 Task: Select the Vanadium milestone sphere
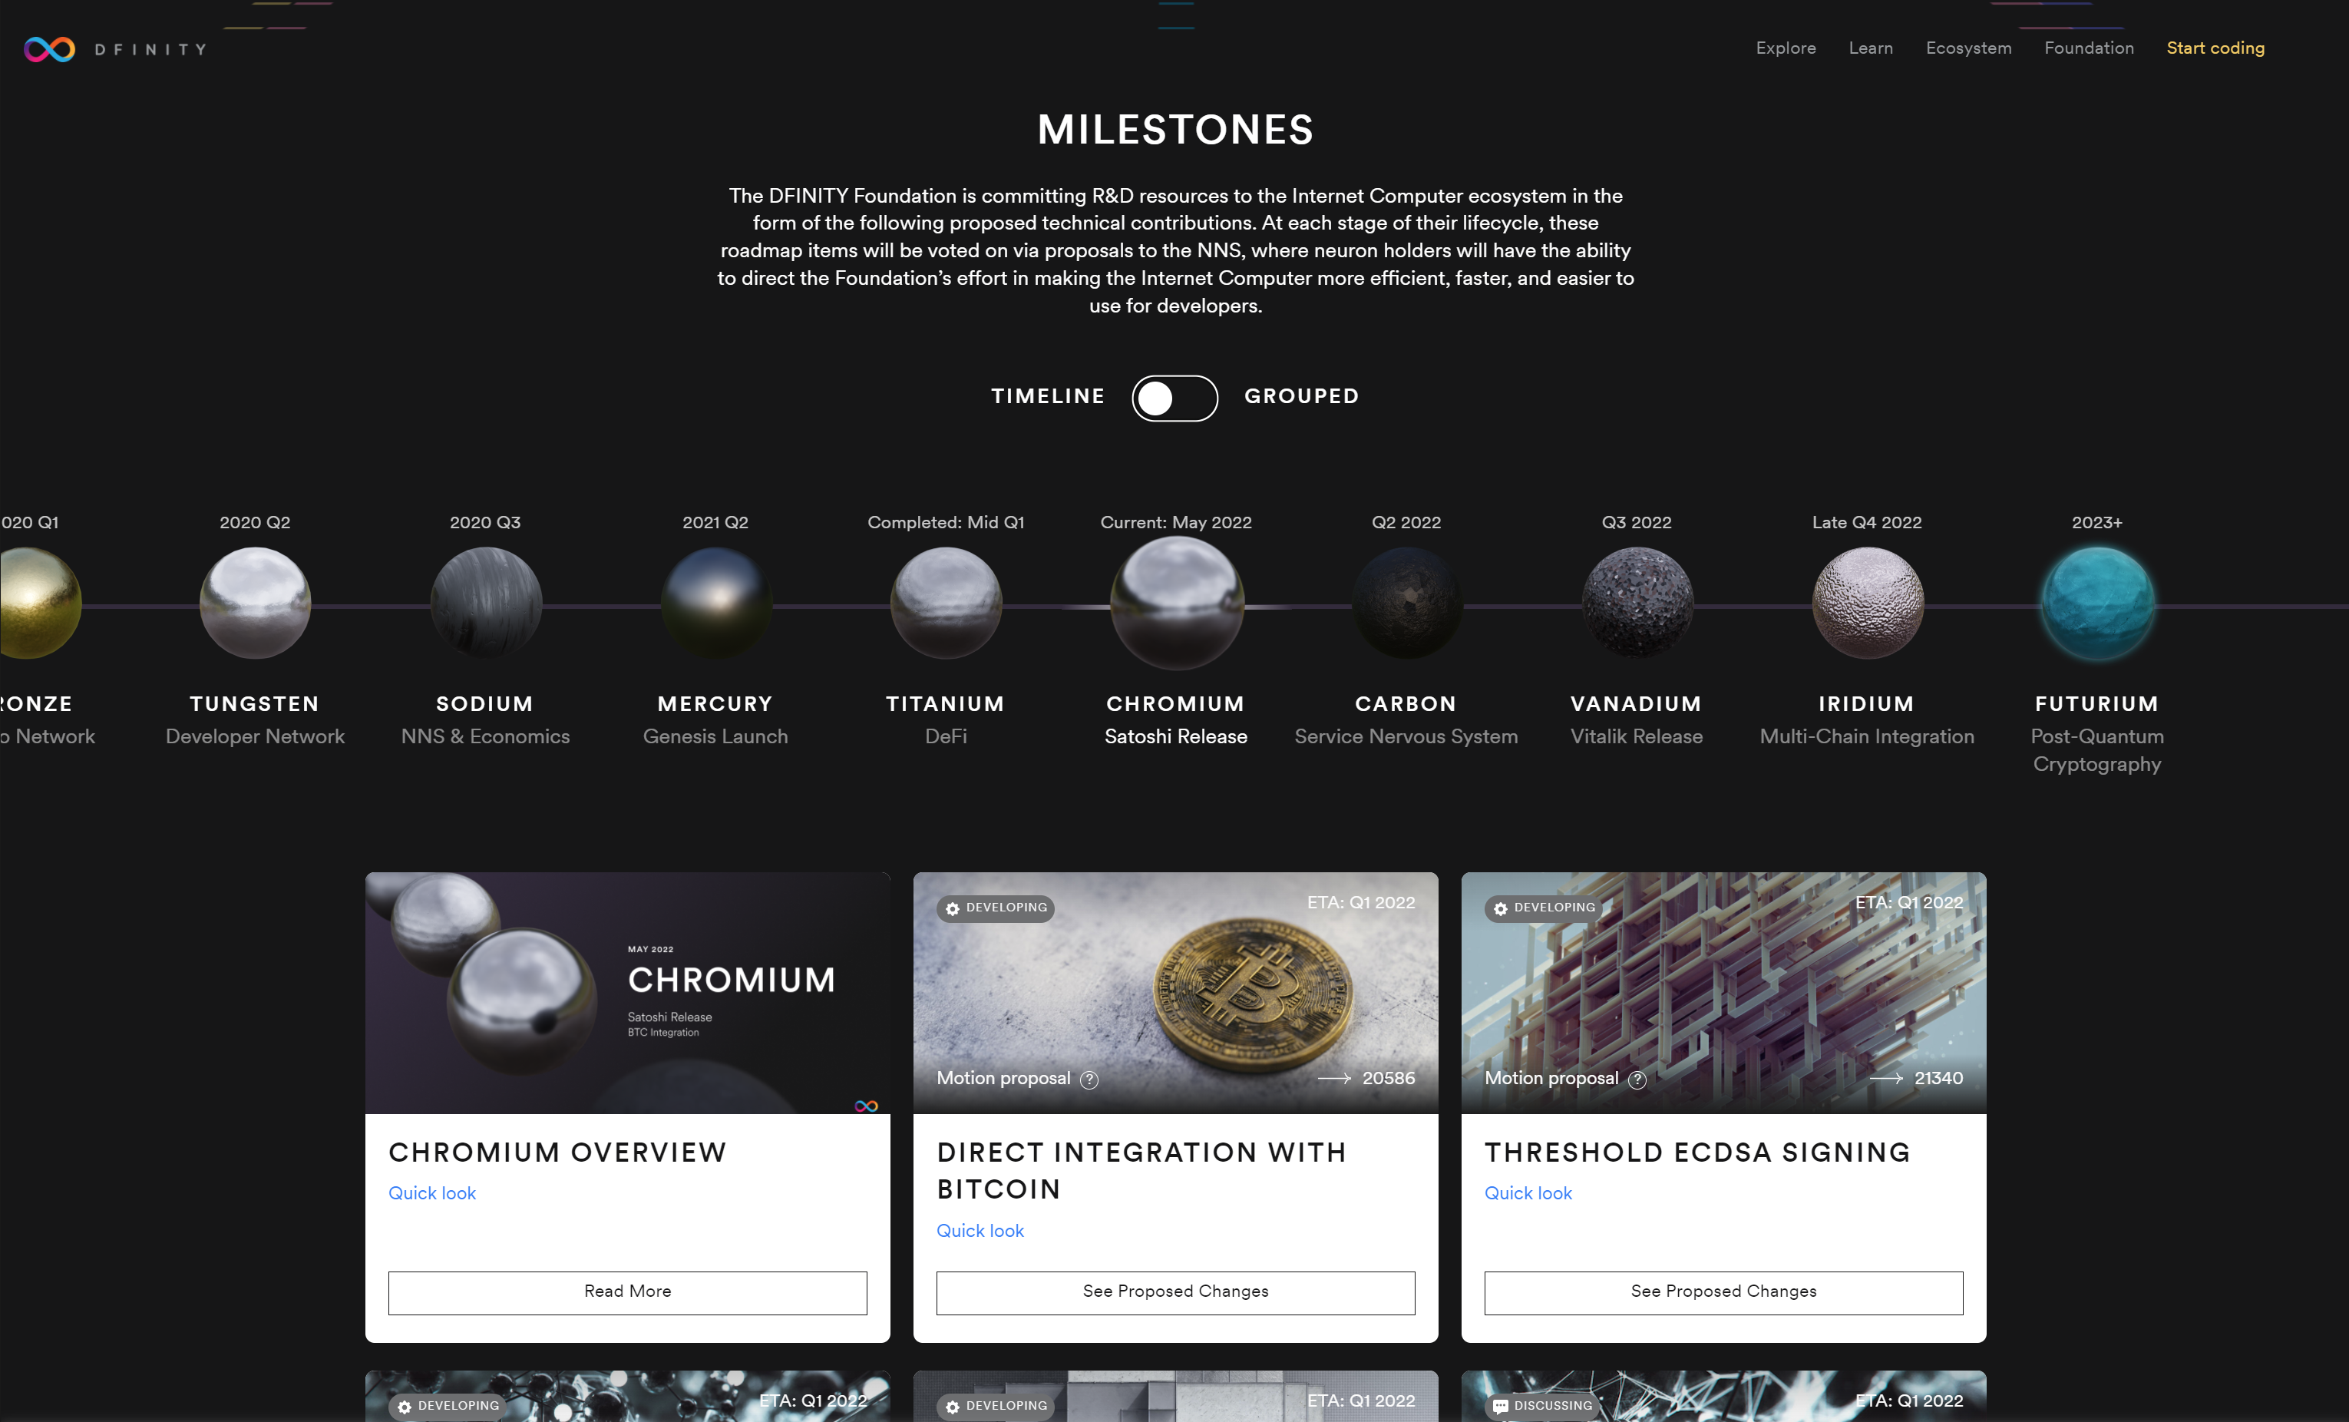point(1637,603)
